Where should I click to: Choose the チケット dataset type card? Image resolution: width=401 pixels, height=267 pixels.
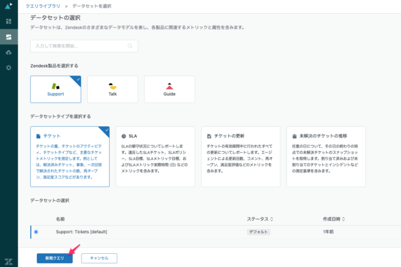pos(70,157)
